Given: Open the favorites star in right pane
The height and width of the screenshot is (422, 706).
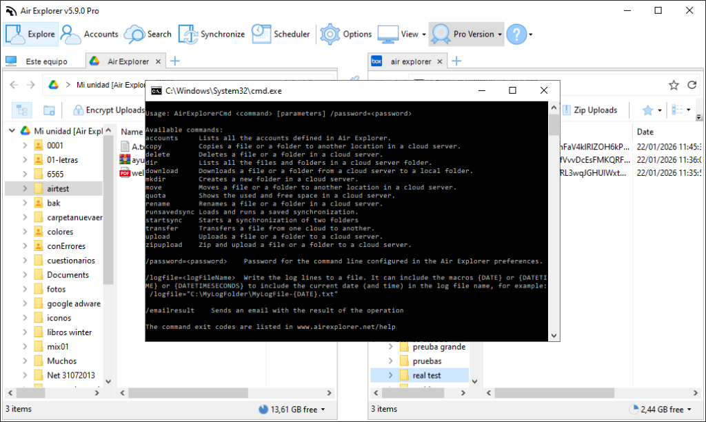Looking at the screenshot, I should pyautogui.click(x=649, y=110).
